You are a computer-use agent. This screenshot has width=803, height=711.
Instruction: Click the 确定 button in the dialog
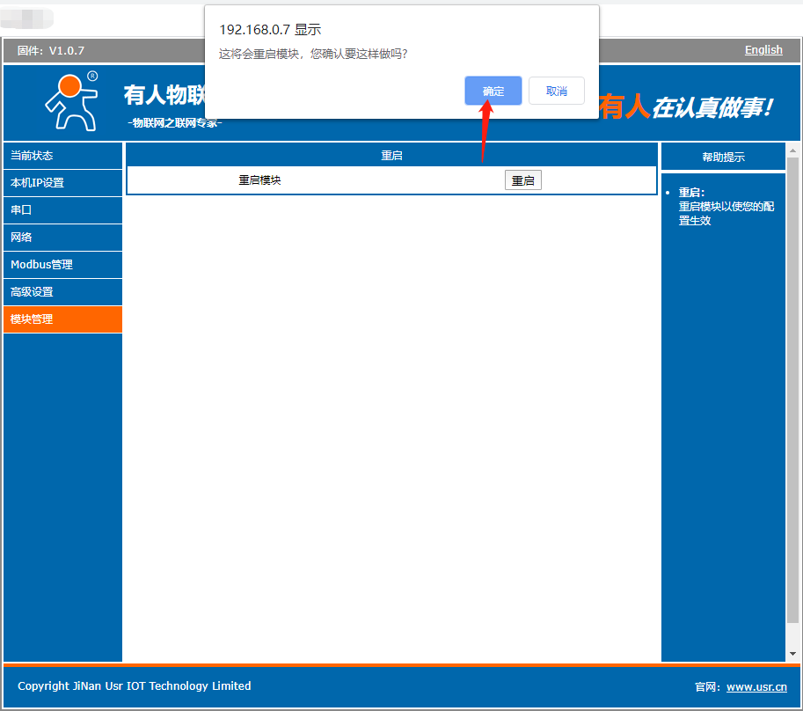click(x=493, y=91)
